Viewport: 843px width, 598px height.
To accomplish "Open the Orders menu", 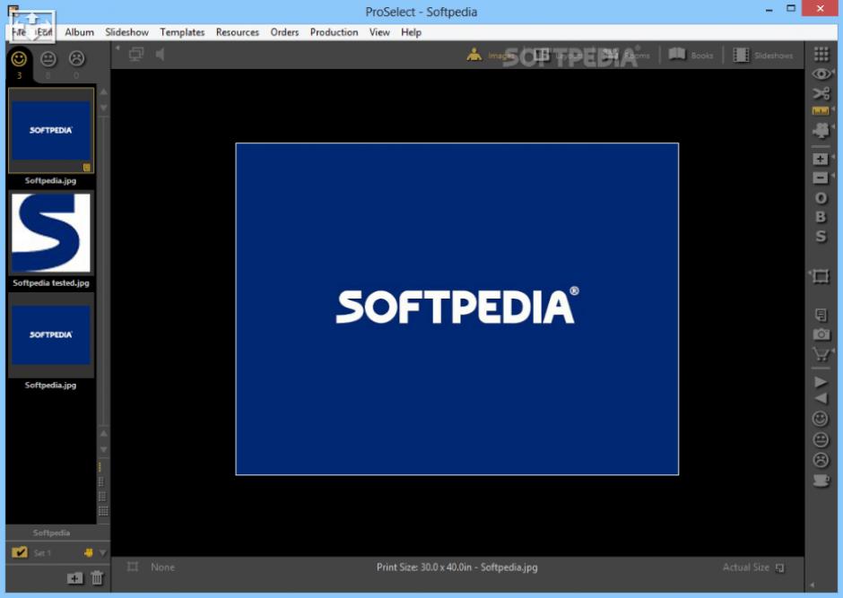I will tap(284, 32).
